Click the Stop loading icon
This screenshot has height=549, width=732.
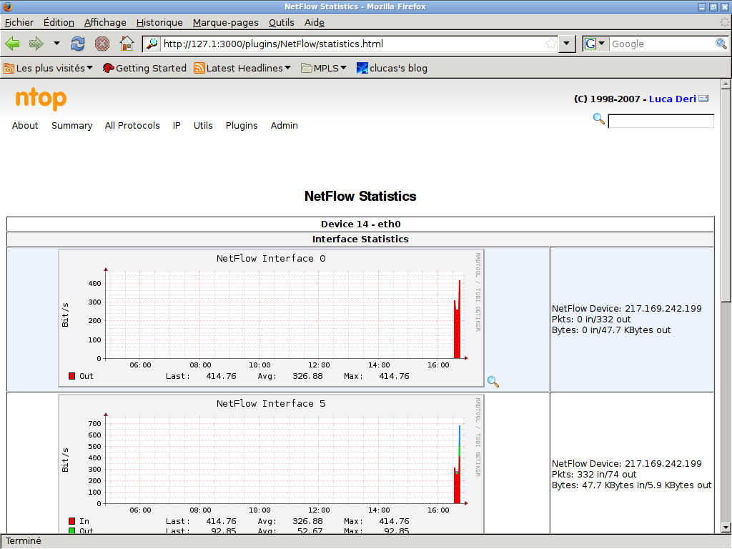click(102, 44)
